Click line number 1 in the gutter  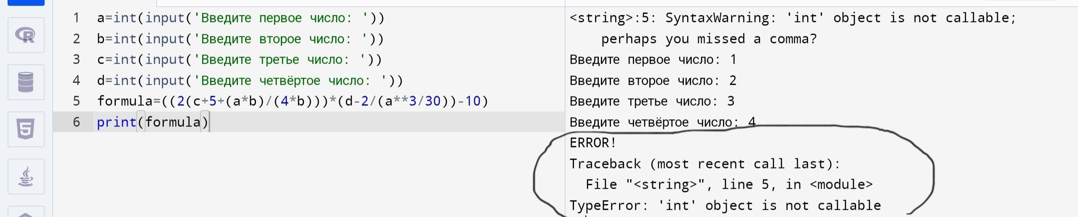pos(76,18)
